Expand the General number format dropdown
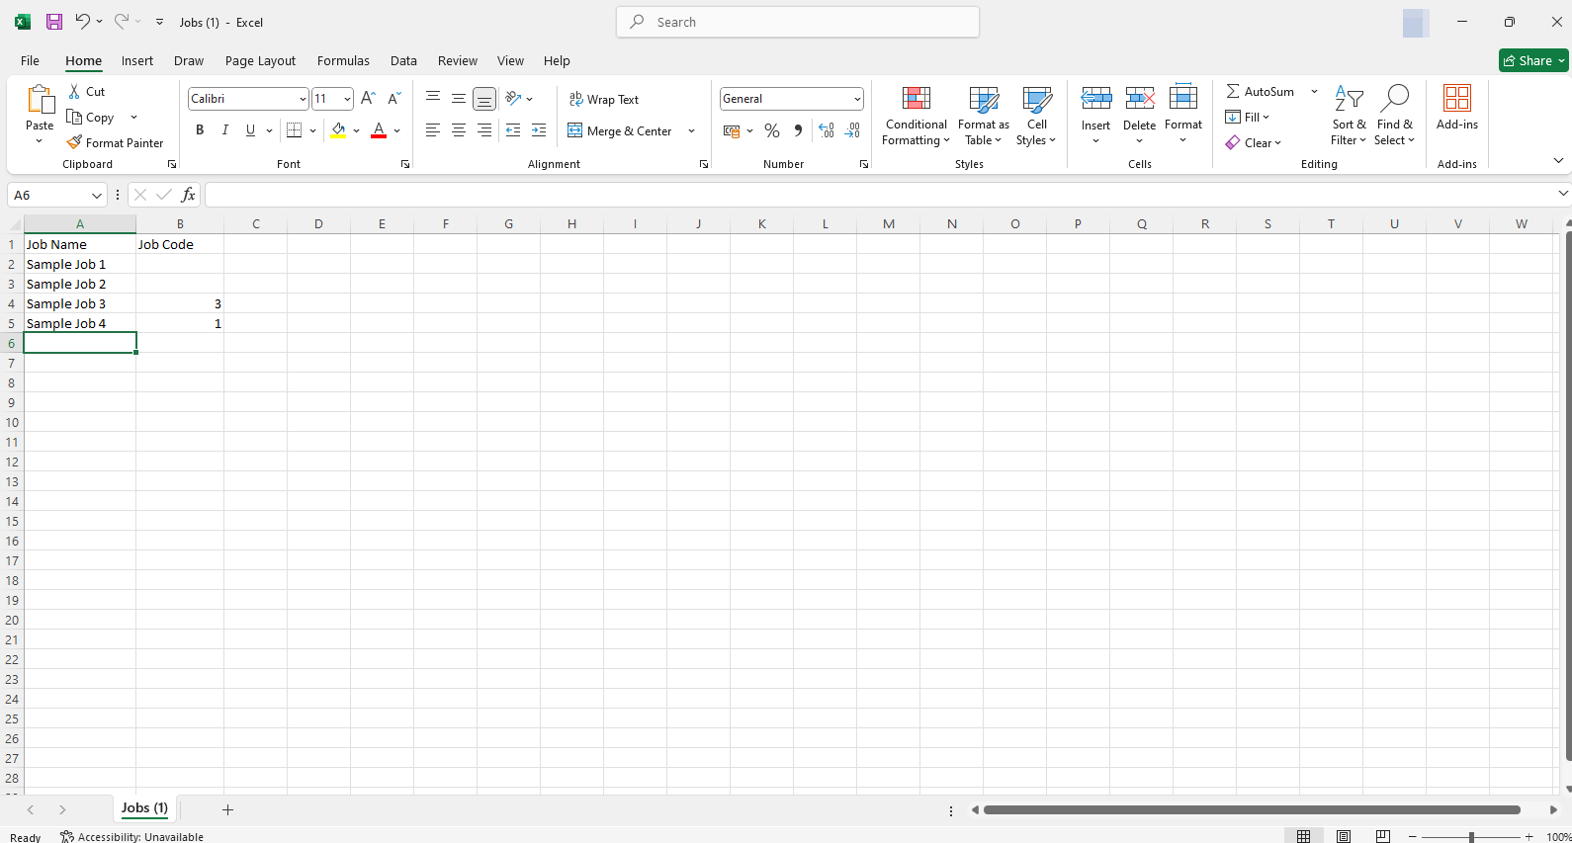Screen dimensions: 1572x843 click(856, 99)
